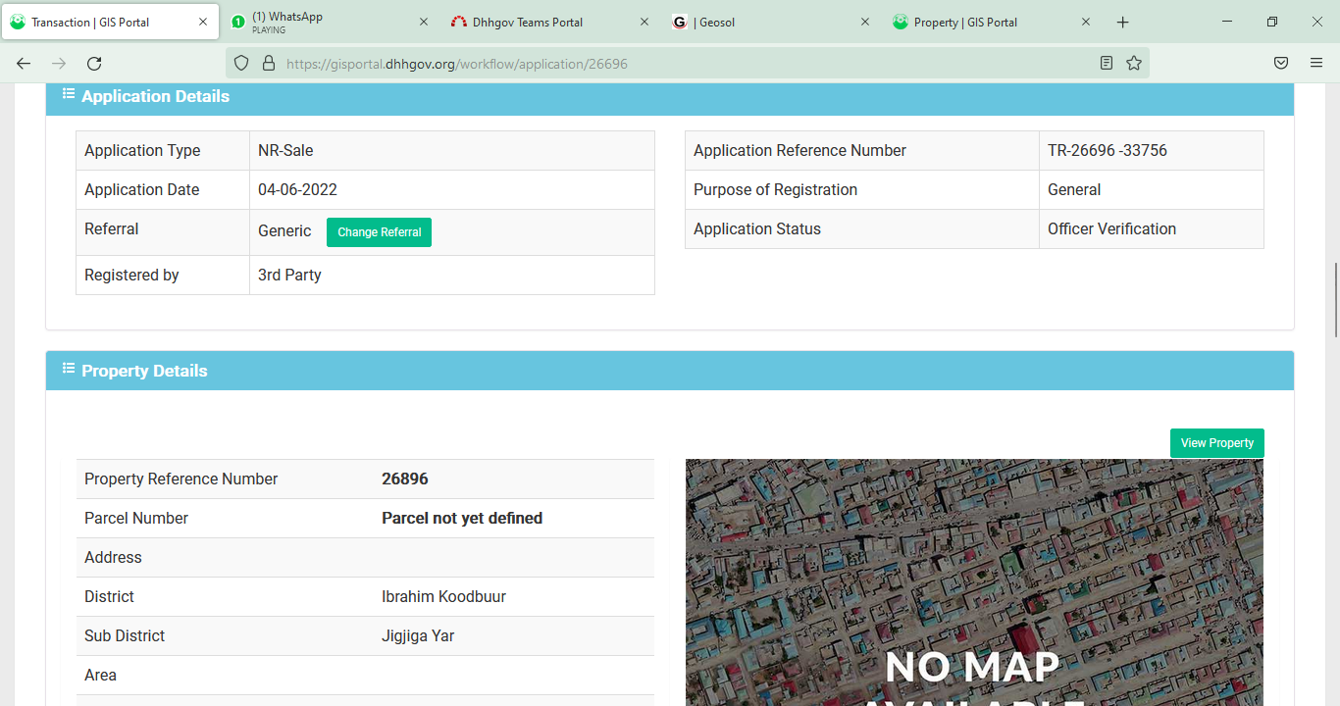
Task: Click property reference number 26896
Action: [x=405, y=479]
